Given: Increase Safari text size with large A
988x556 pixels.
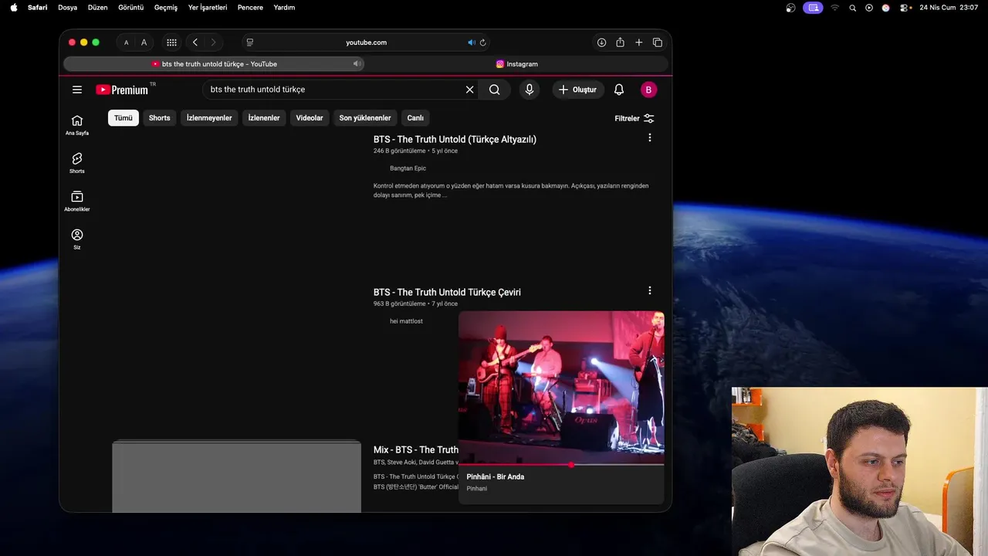Looking at the screenshot, I should (x=144, y=42).
